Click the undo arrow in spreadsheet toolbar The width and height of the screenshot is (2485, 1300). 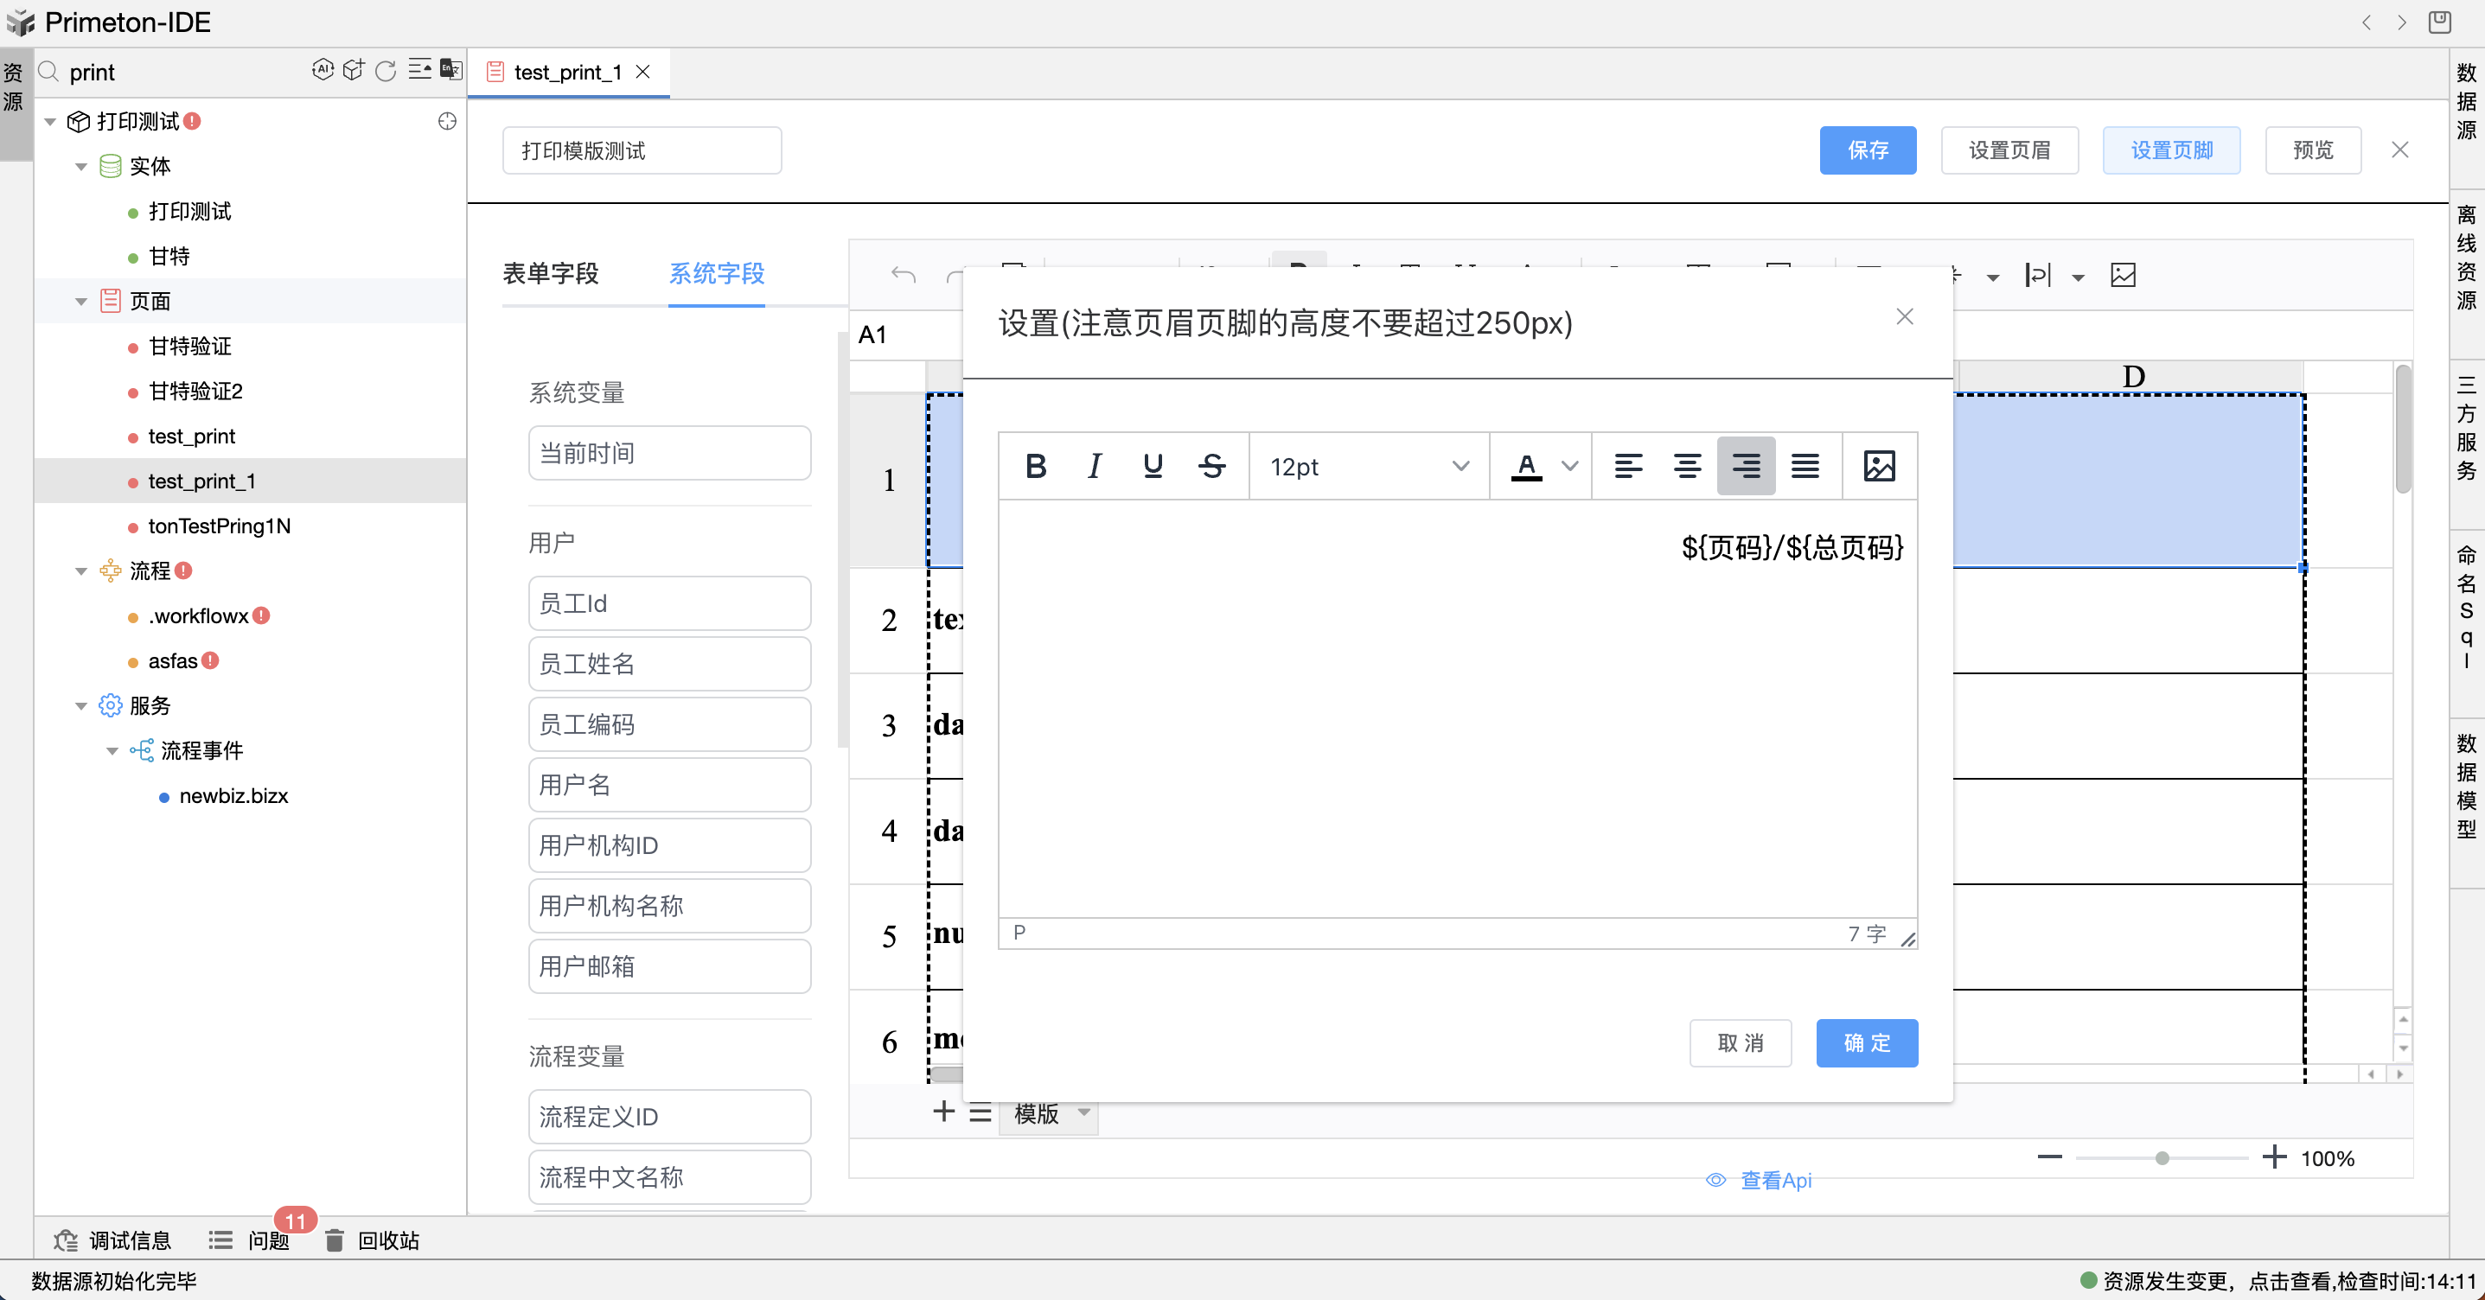pyautogui.click(x=903, y=276)
